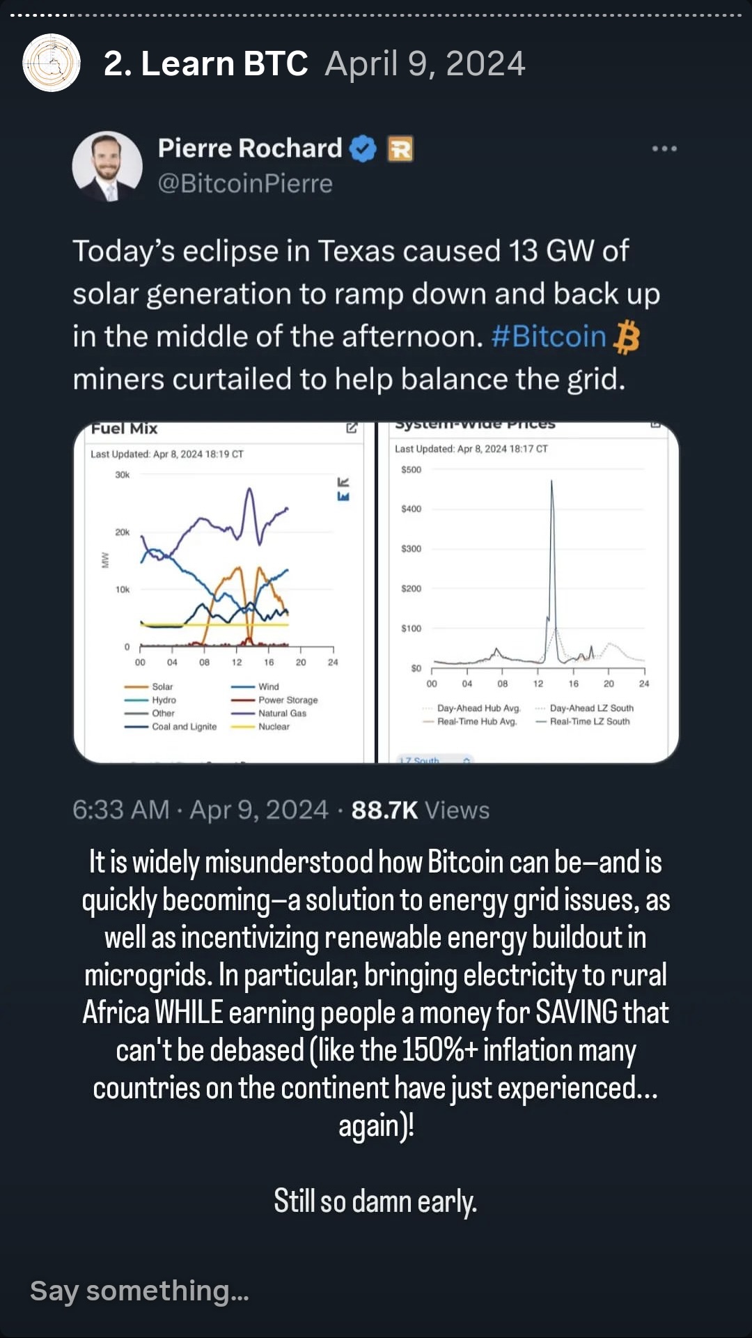Click the orange Bitcoin symbol emoji

(x=627, y=337)
